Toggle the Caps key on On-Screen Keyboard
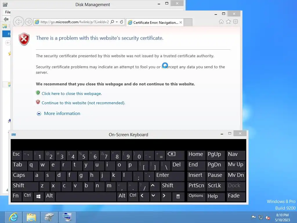Screen dimensions: 297x223 [22, 176]
